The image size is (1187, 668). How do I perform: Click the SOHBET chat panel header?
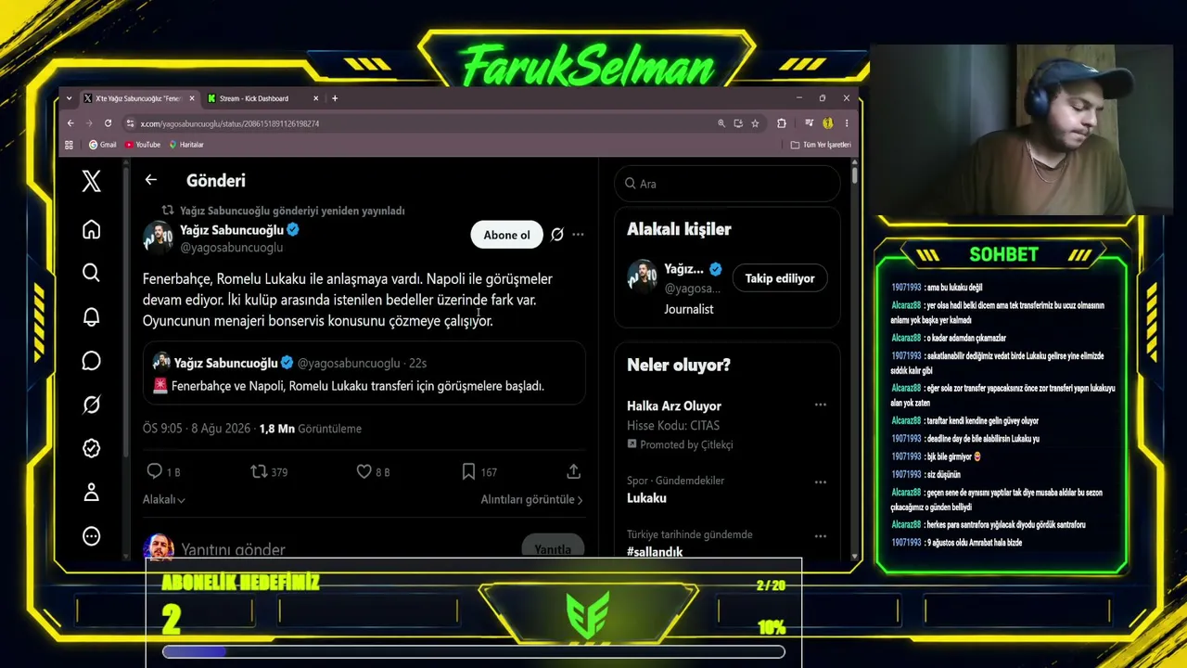[1003, 255]
